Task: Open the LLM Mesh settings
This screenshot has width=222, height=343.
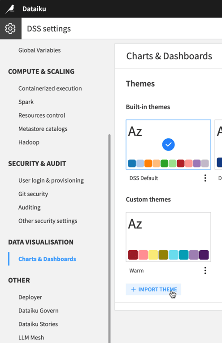Action: pyautogui.click(x=31, y=338)
